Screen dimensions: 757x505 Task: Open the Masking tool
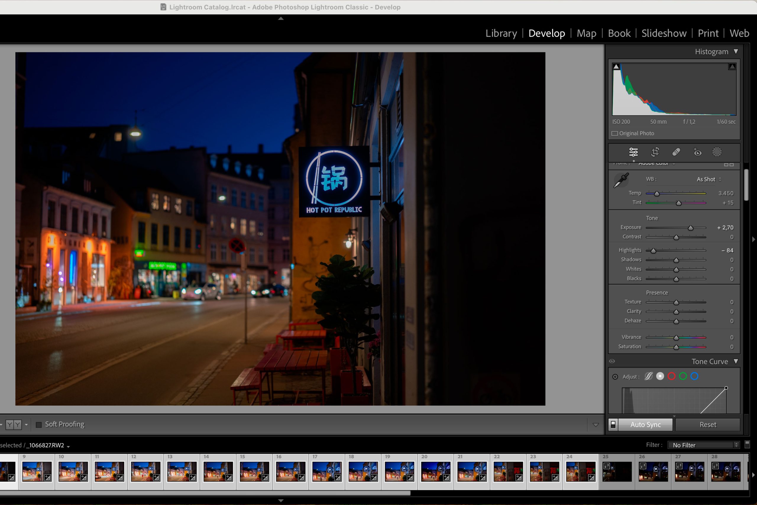(x=717, y=152)
